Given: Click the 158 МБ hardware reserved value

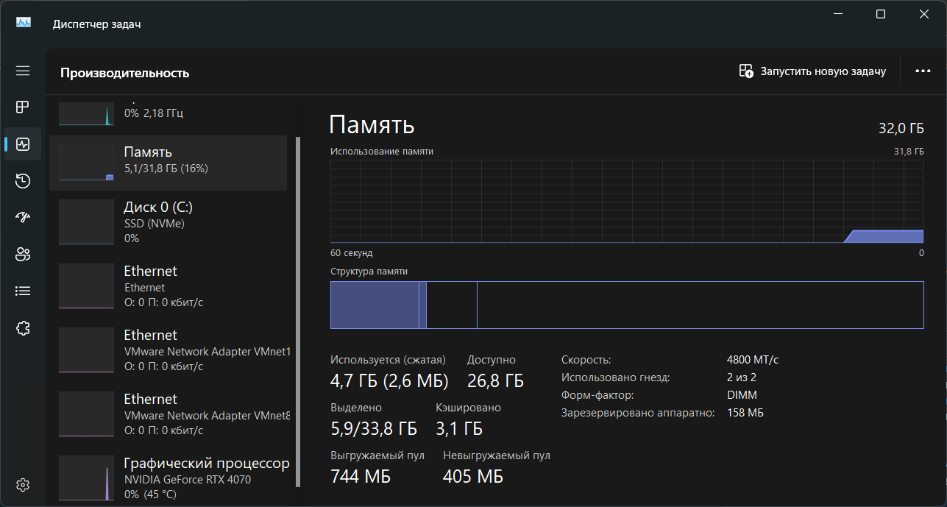Looking at the screenshot, I should coord(745,413).
